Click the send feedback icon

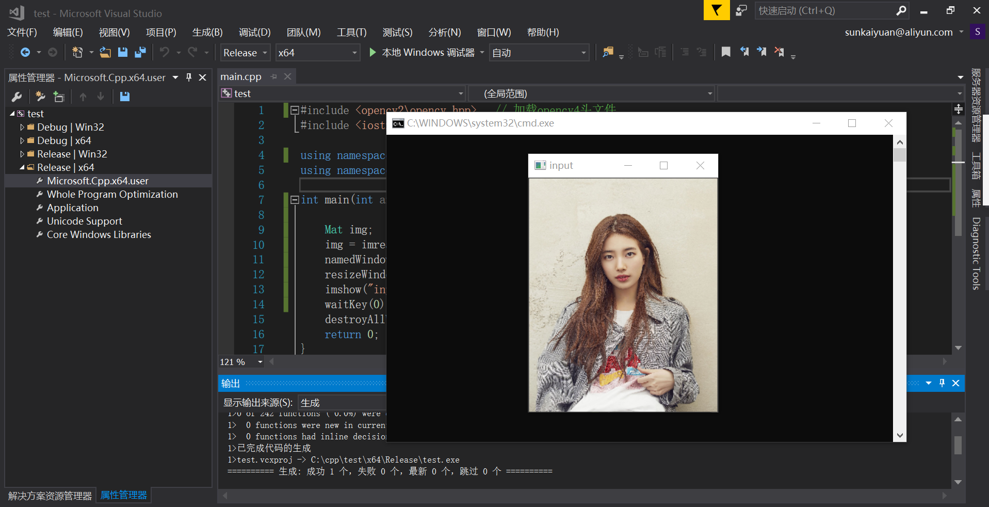click(741, 10)
